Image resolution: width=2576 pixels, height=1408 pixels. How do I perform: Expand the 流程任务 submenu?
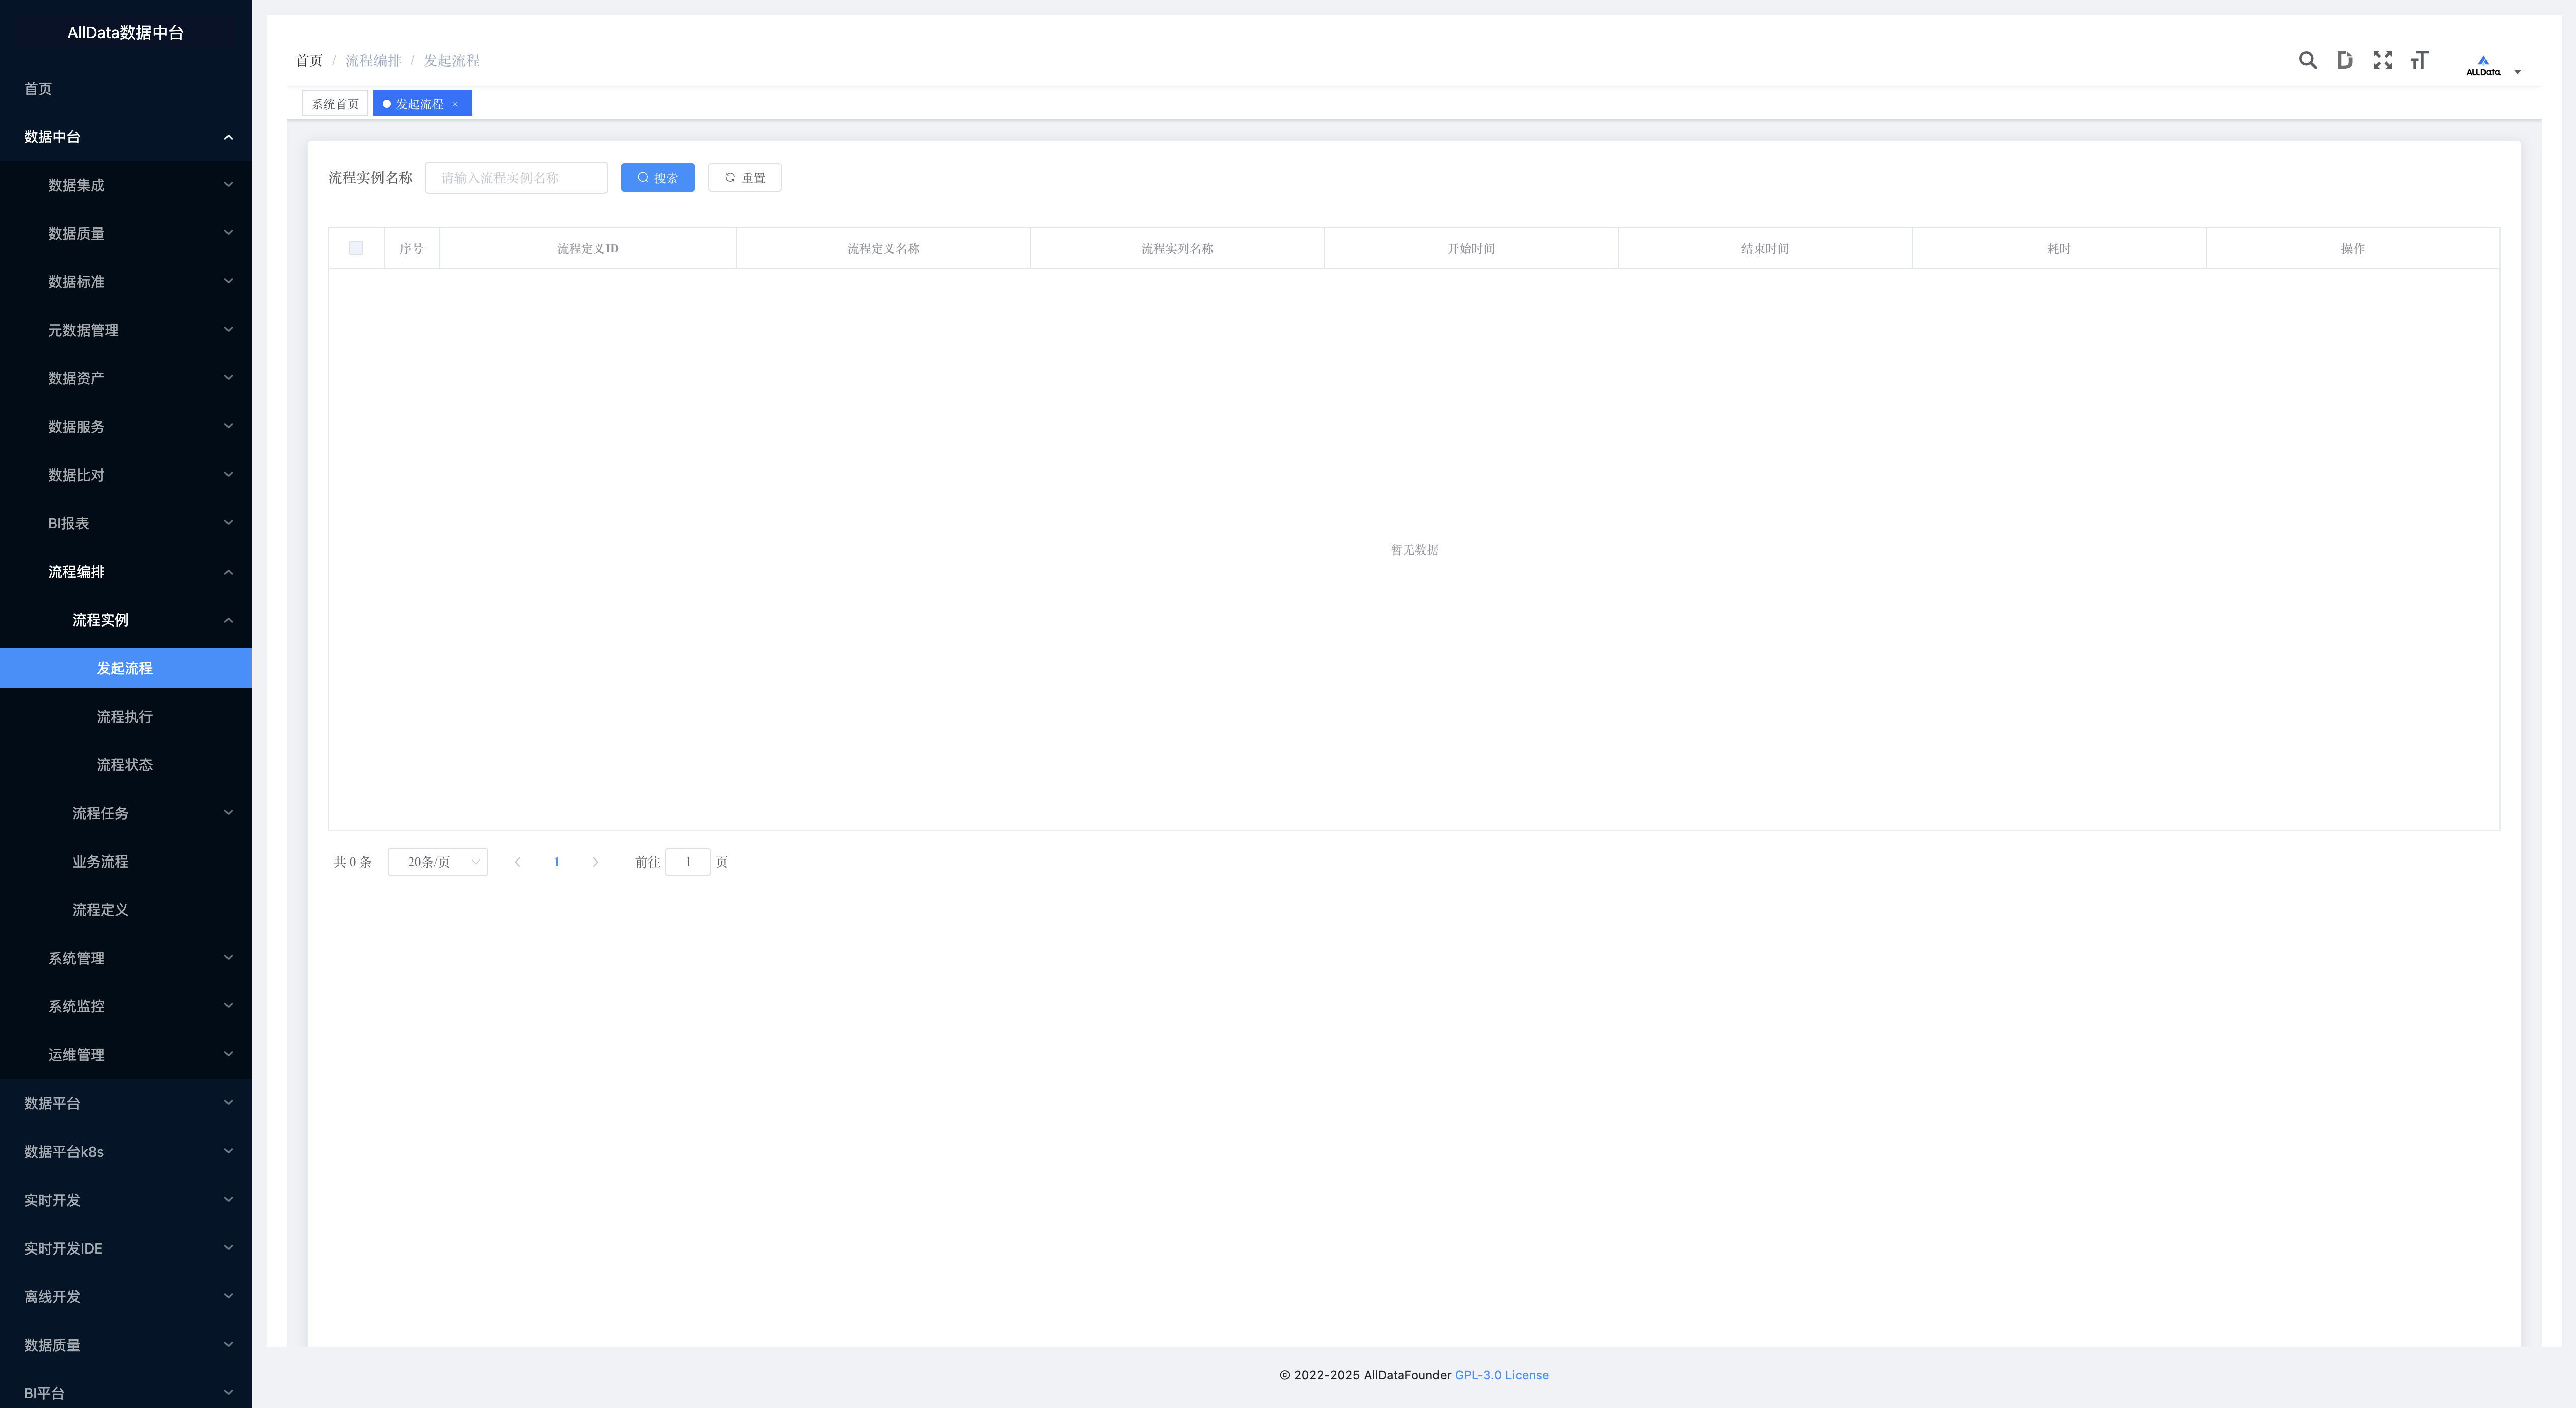click(126, 813)
